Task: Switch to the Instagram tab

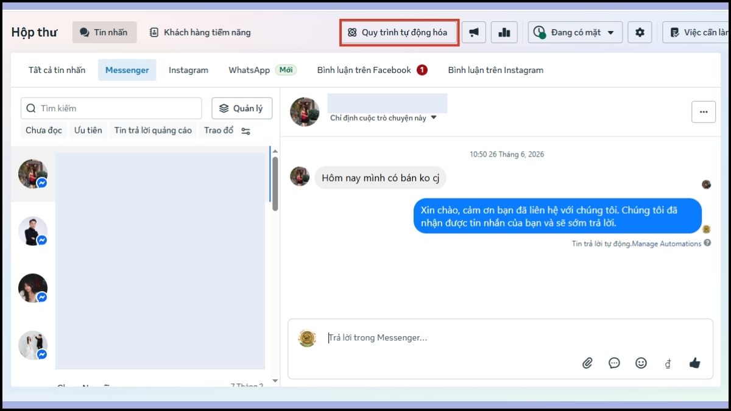Action: tap(188, 70)
